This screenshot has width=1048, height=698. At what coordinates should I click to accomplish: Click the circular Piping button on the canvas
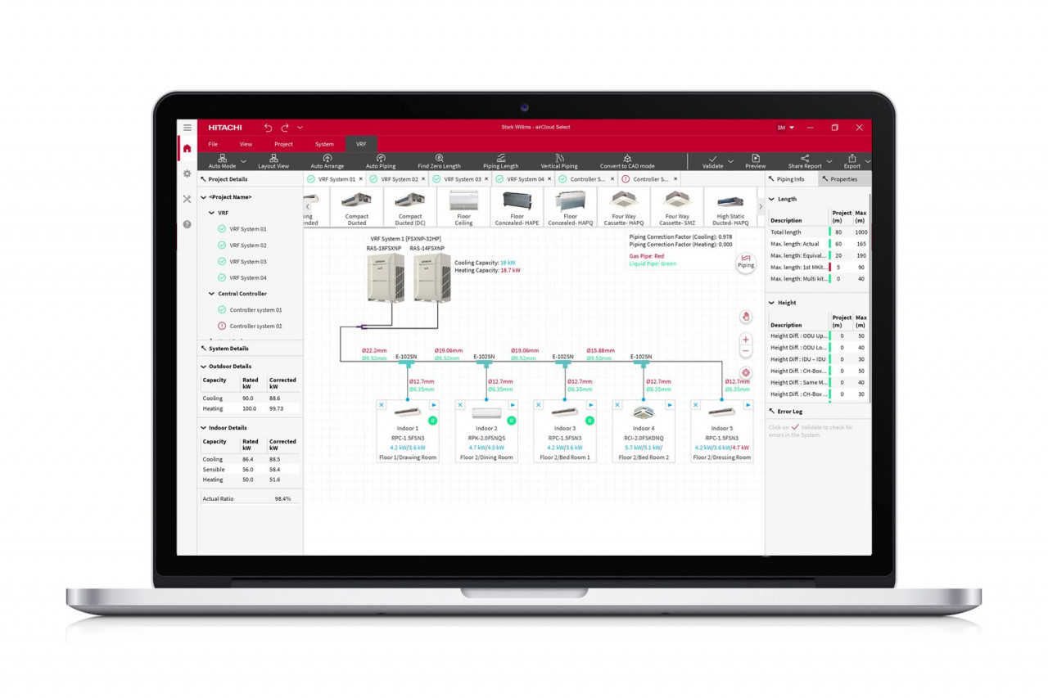746,263
